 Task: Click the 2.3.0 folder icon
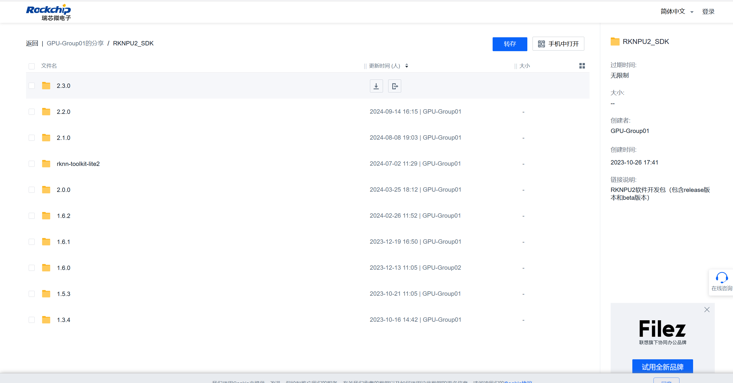(46, 86)
